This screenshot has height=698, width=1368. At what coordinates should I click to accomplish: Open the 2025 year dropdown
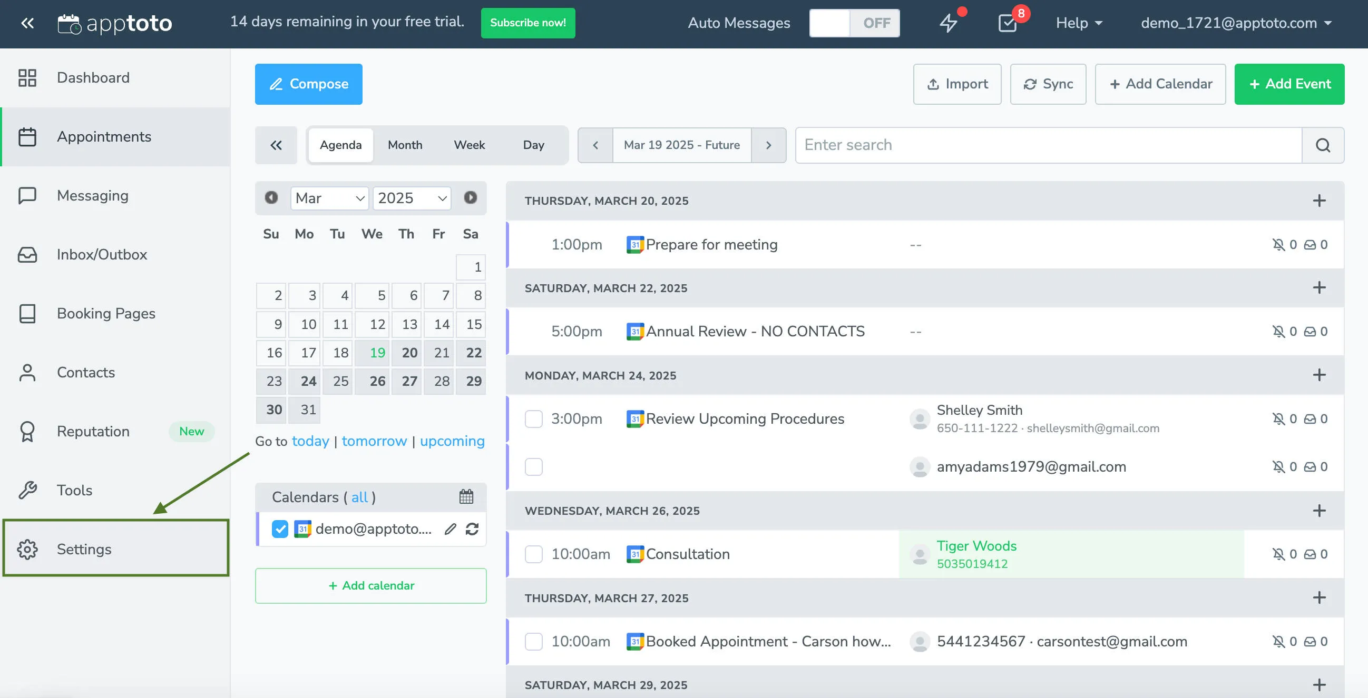point(412,198)
